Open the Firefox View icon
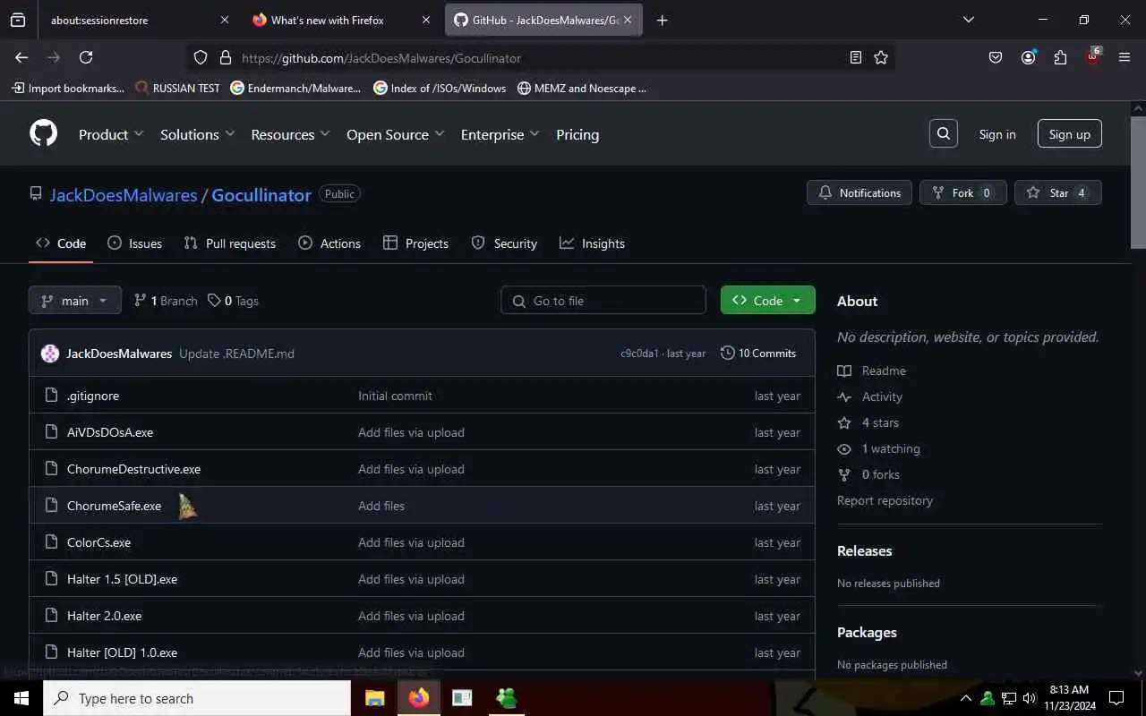Viewport: 1146px width, 716px height. tap(18, 20)
